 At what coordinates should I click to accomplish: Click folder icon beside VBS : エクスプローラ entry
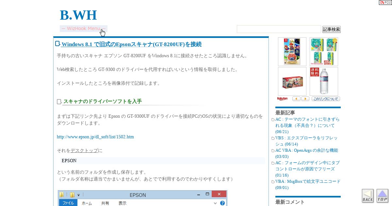point(273,138)
